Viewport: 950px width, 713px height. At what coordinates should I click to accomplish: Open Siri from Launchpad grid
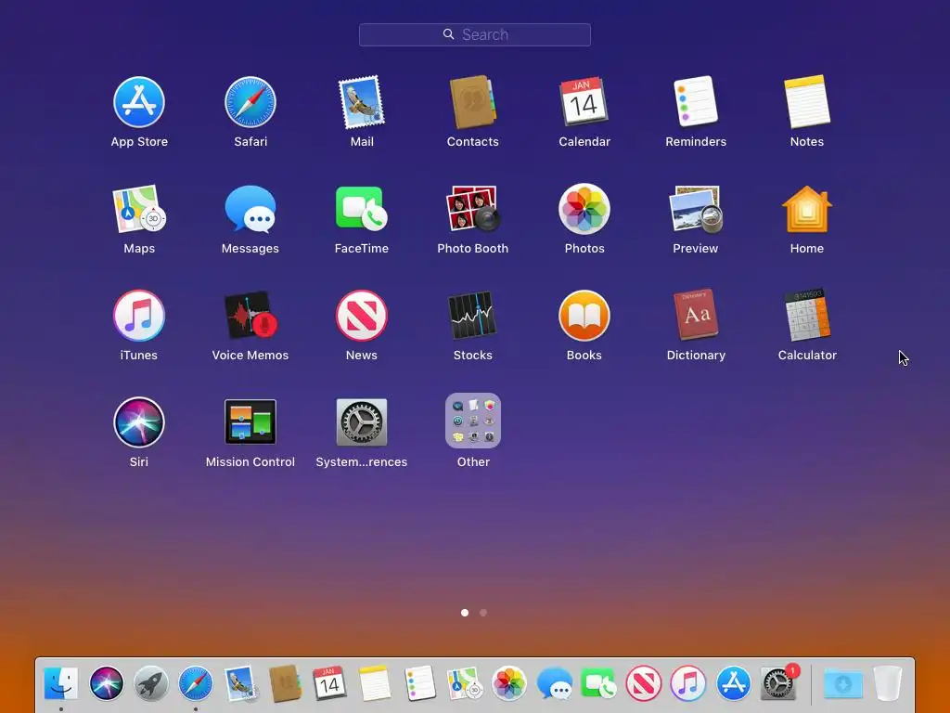pos(139,422)
